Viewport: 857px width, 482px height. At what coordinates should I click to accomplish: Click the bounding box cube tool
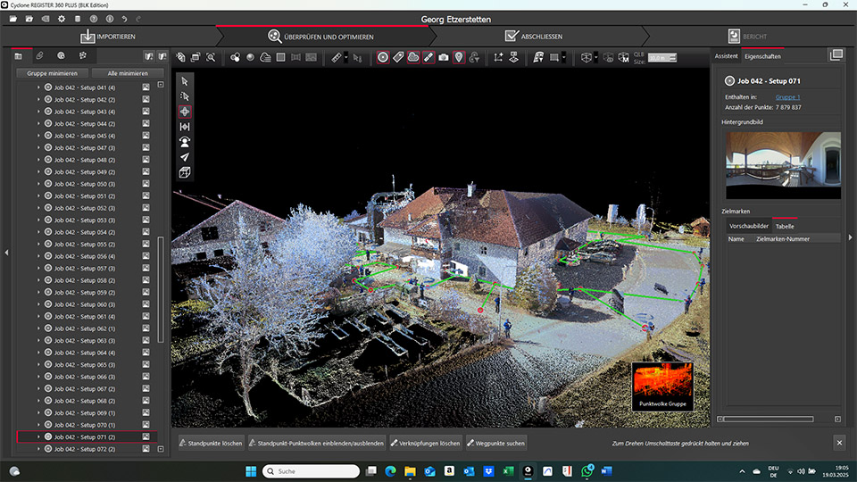coord(185,172)
